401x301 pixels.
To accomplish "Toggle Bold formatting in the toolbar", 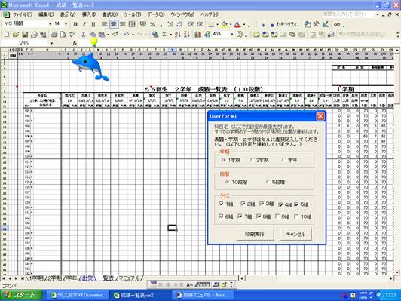I will pyautogui.click(x=75, y=24).
